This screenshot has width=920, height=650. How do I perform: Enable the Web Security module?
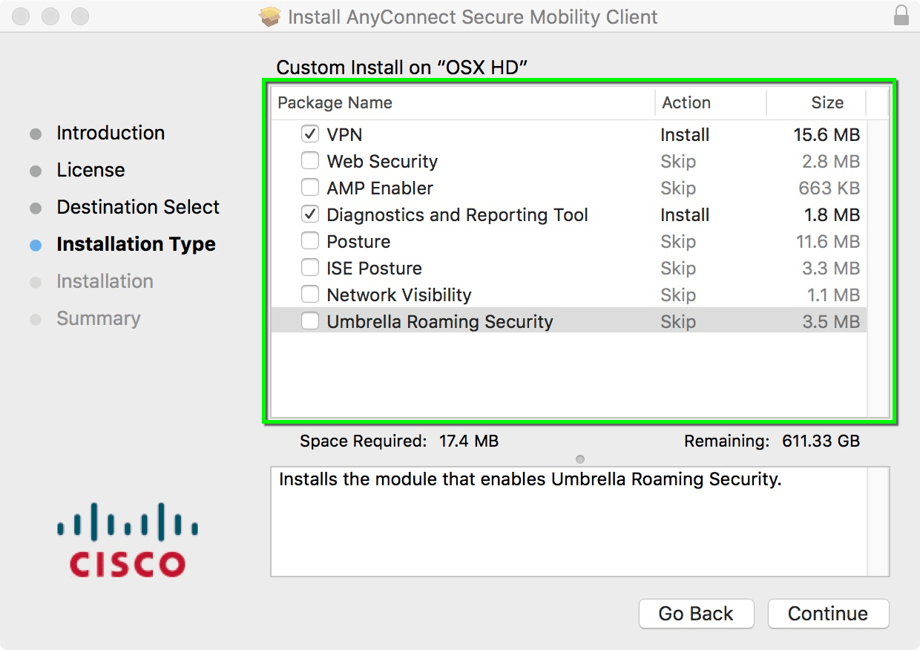[x=310, y=160]
